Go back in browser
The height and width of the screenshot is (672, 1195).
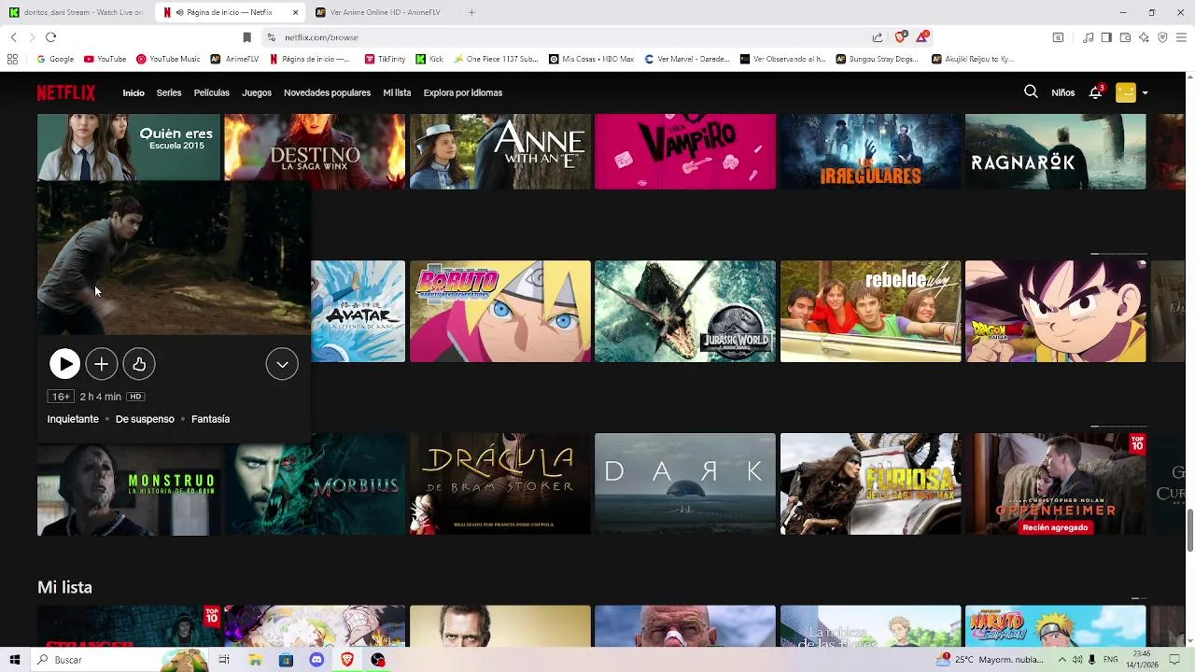[x=13, y=37]
